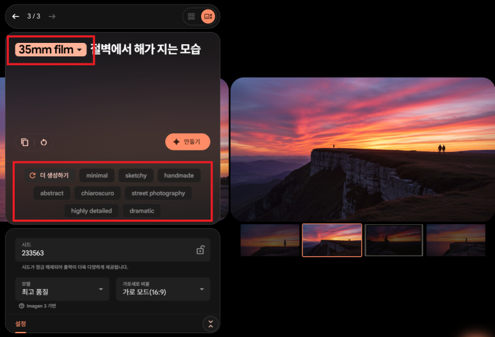Switch to detail view layout

pyautogui.click(x=208, y=17)
